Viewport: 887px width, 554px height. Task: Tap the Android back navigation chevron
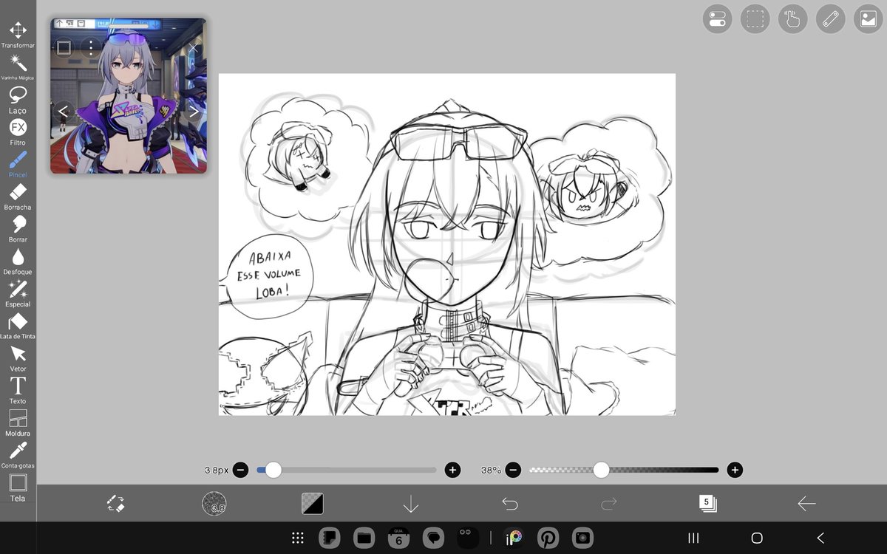tap(820, 538)
